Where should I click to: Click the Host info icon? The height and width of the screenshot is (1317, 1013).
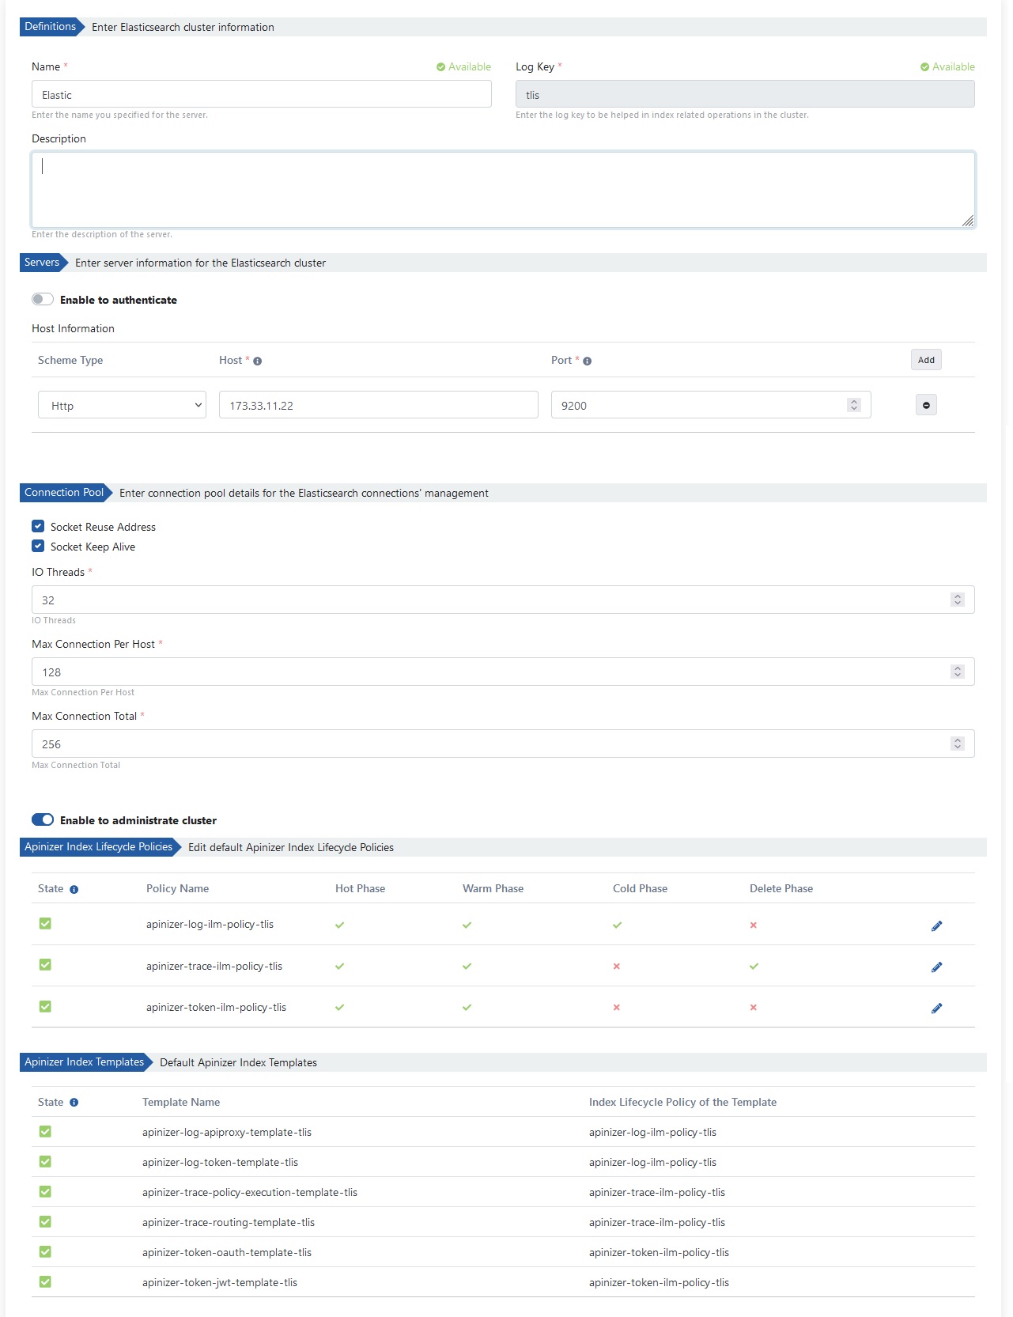point(257,361)
